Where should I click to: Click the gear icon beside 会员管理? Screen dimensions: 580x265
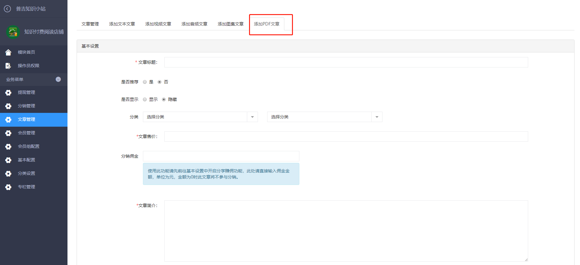(8, 133)
